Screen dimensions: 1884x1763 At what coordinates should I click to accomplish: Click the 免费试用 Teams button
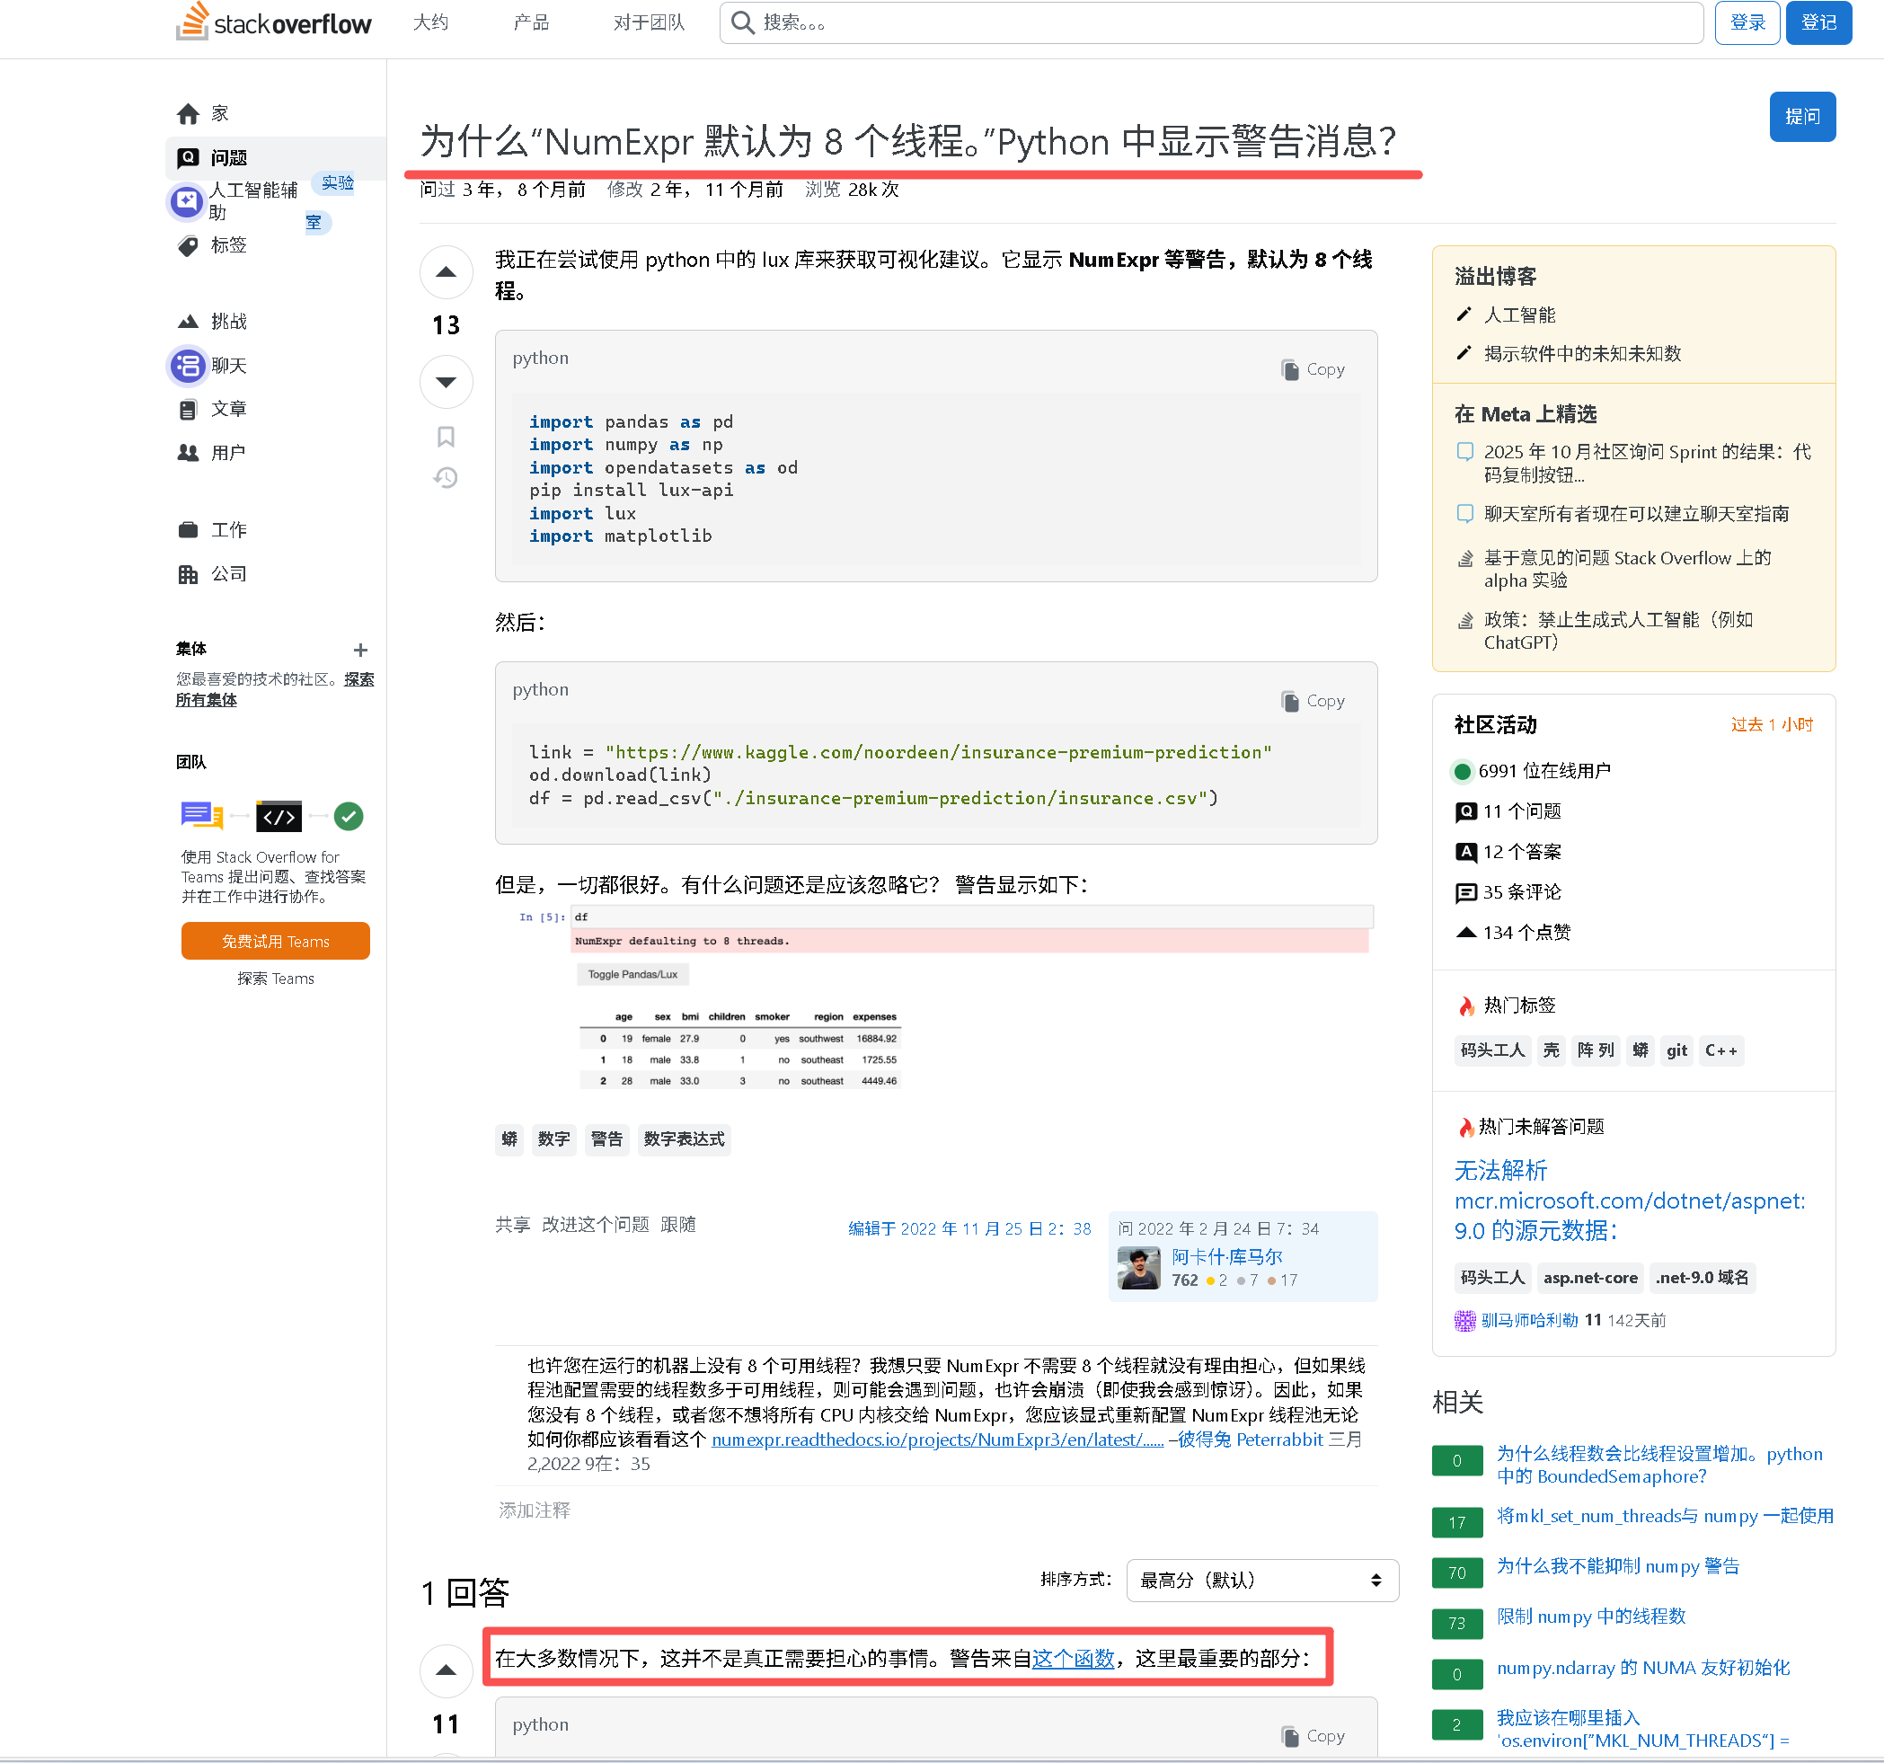[274, 940]
